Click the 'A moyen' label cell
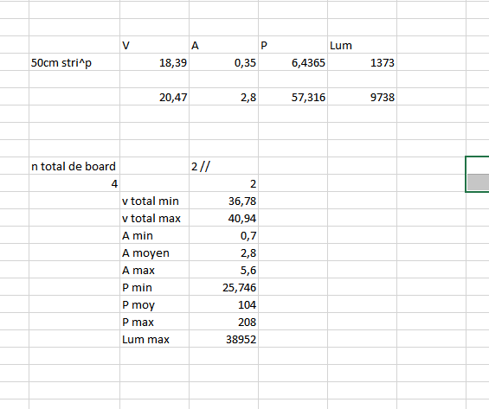 154,252
